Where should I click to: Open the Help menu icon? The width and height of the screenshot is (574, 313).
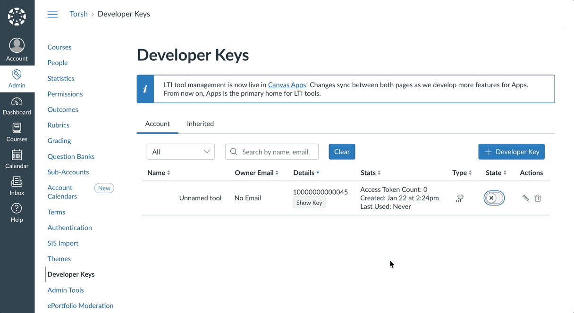click(17, 213)
